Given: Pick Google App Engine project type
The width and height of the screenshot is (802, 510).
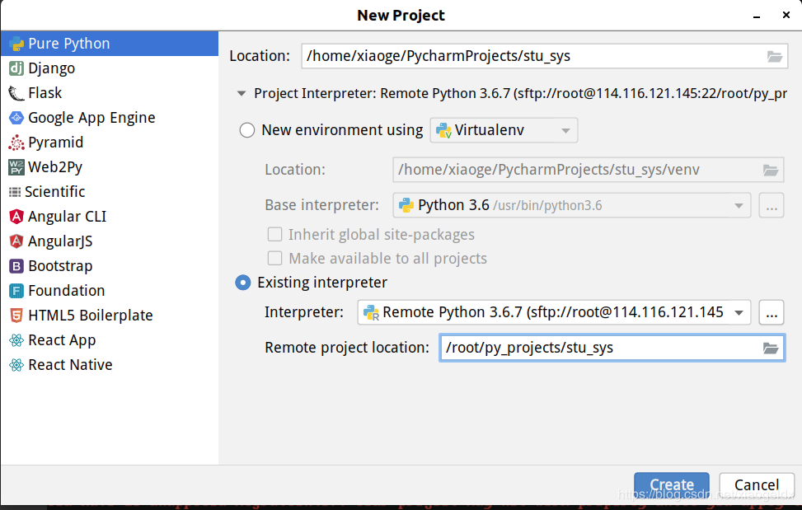Looking at the screenshot, I should (x=110, y=118).
